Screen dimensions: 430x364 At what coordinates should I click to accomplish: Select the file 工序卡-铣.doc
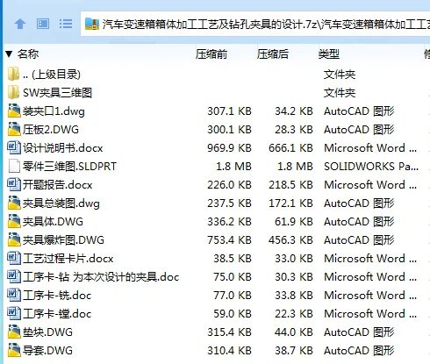pos(57,296)
